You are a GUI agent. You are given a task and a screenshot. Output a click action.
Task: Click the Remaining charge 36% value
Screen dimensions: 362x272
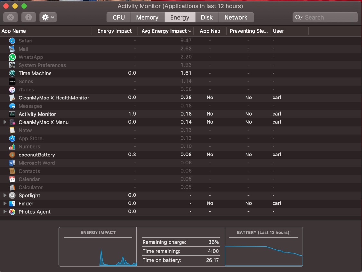214,242
